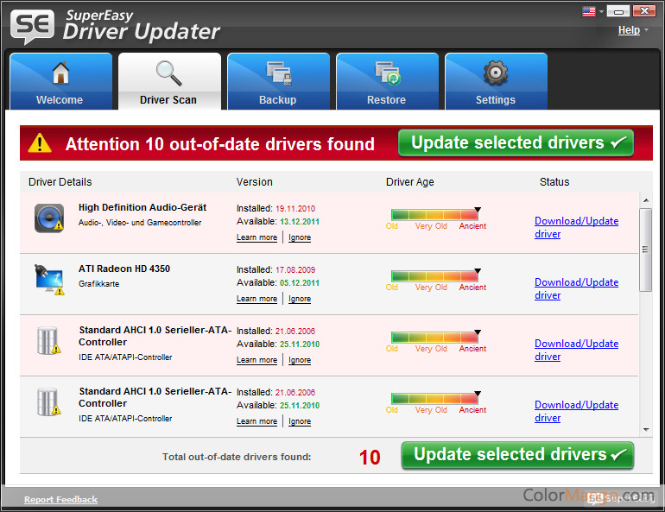Click the red total count 10

(x=370, y=458)
